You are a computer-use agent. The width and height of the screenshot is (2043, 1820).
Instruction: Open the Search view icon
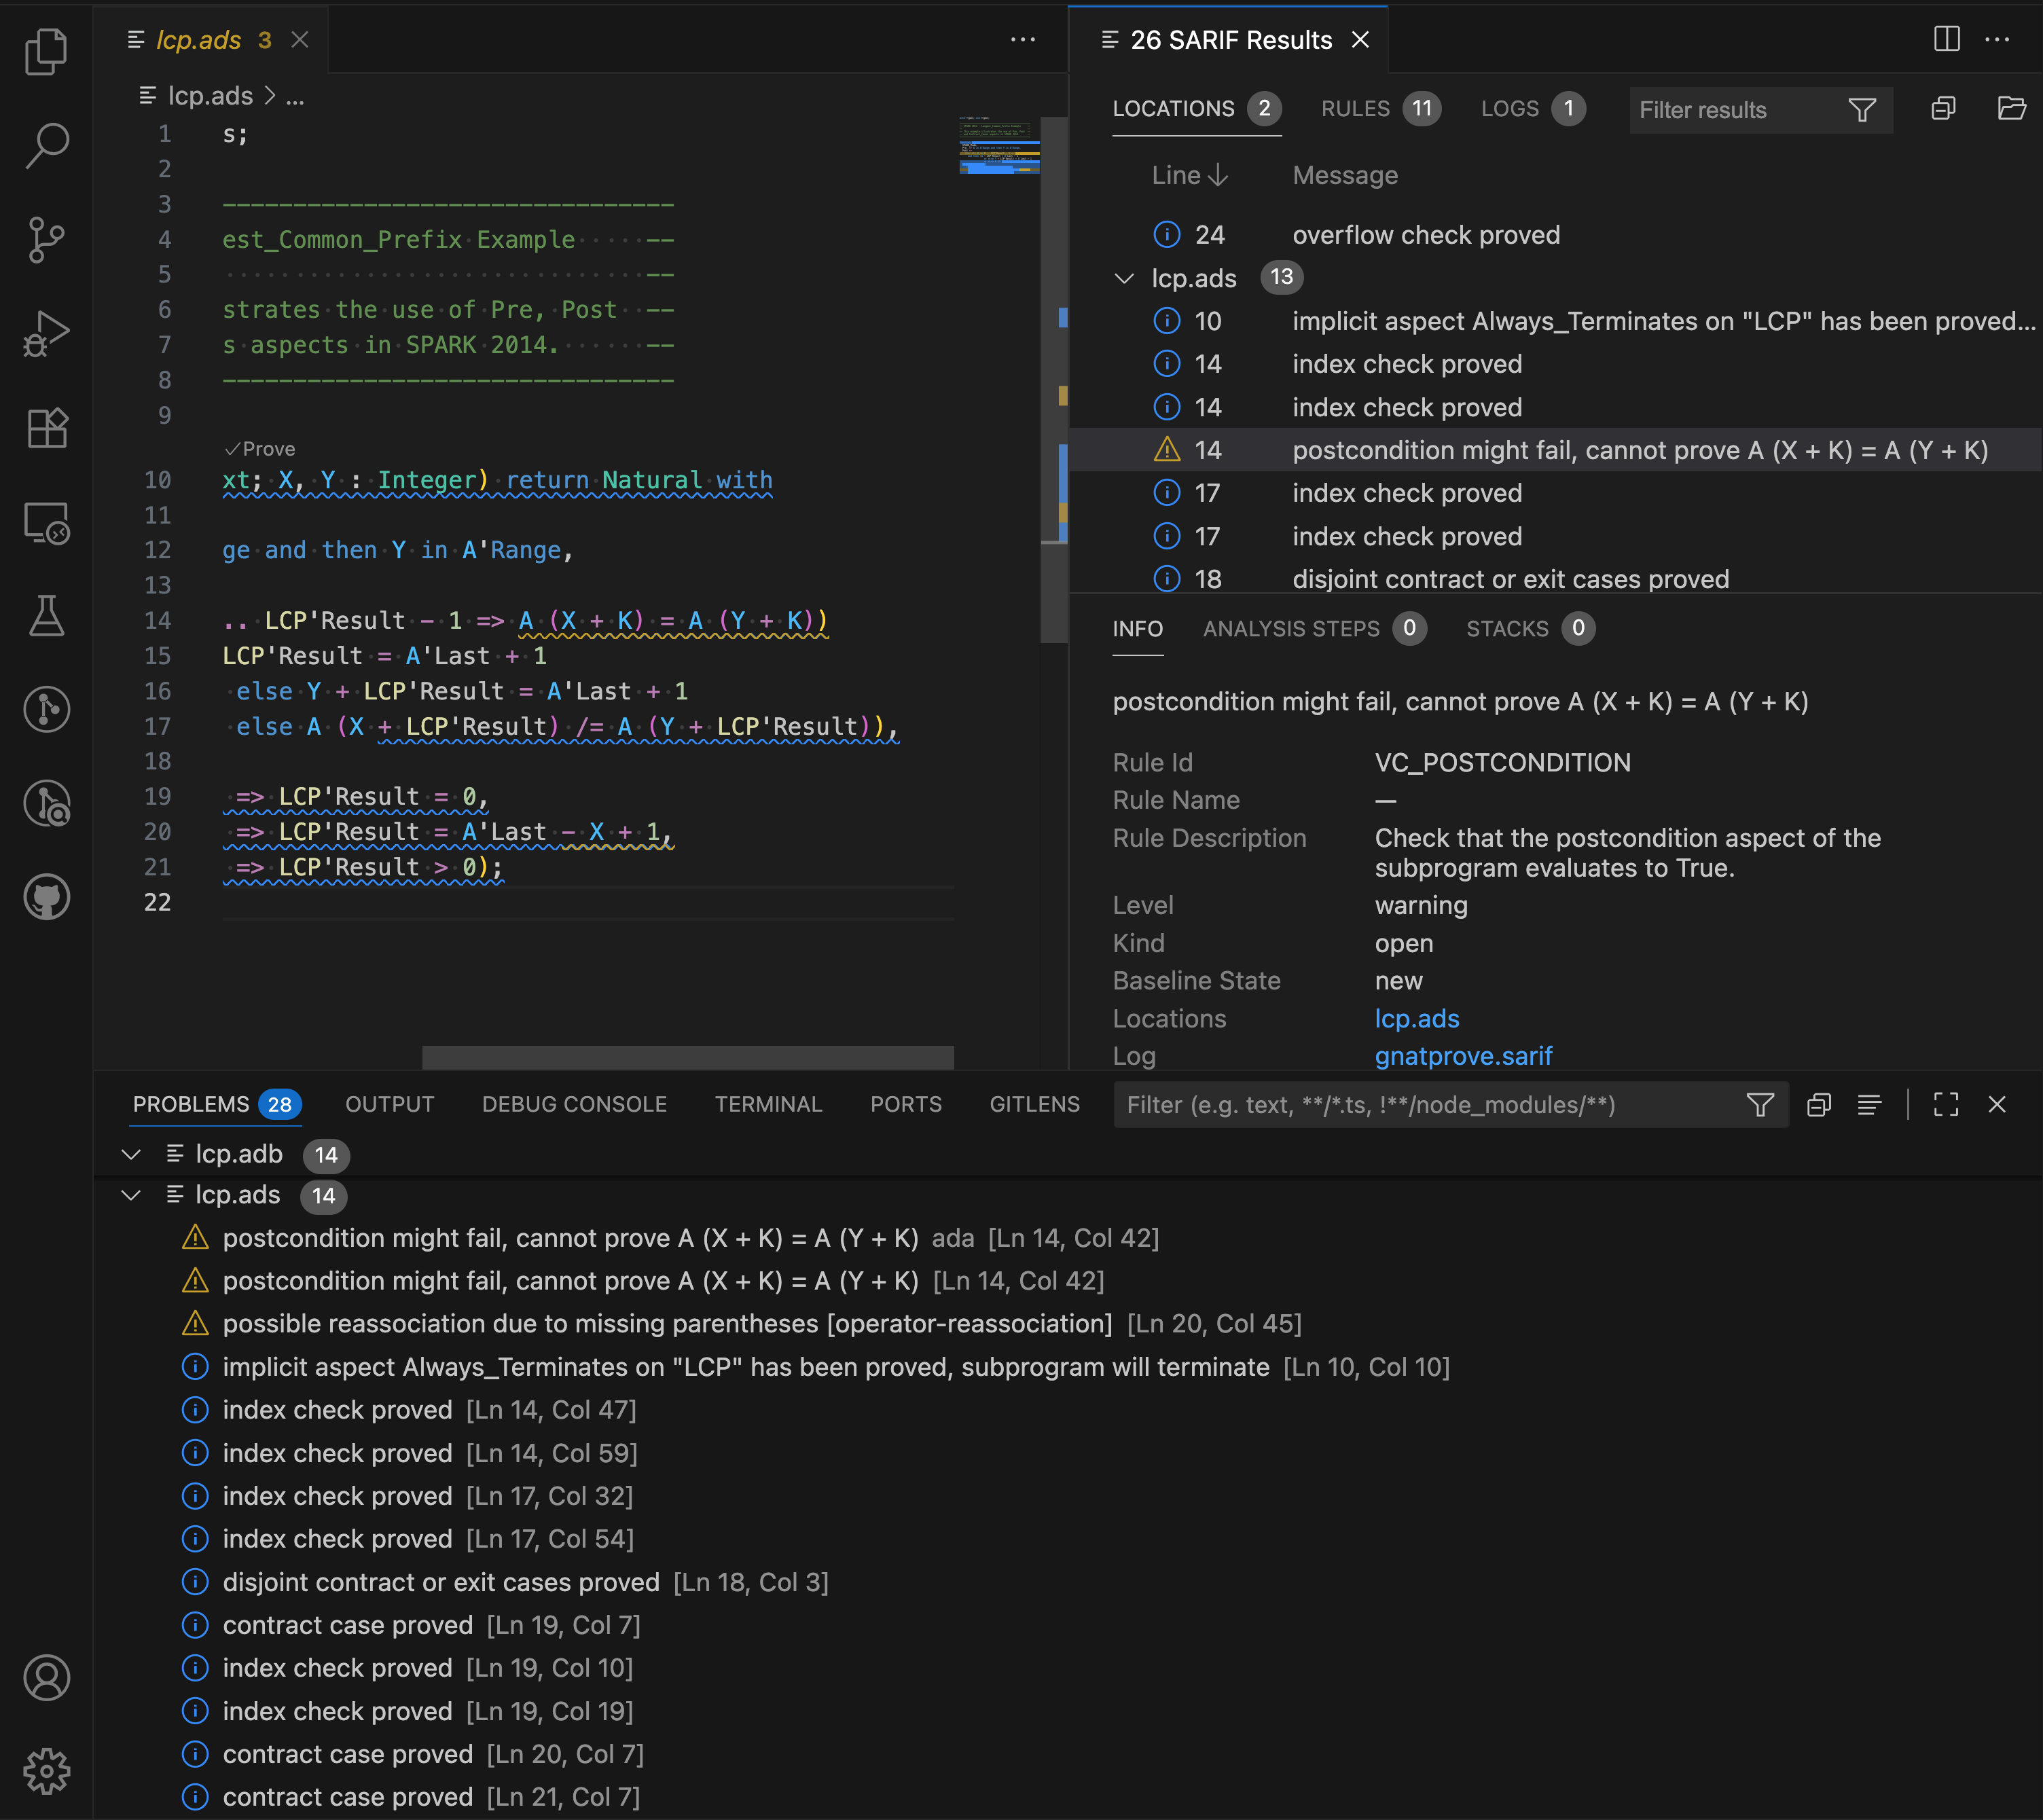[x=46, y=146]
